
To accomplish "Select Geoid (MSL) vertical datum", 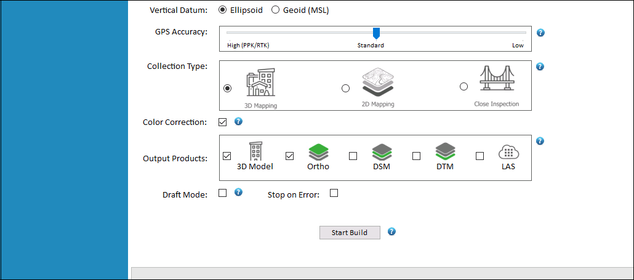I will [275, 10].
